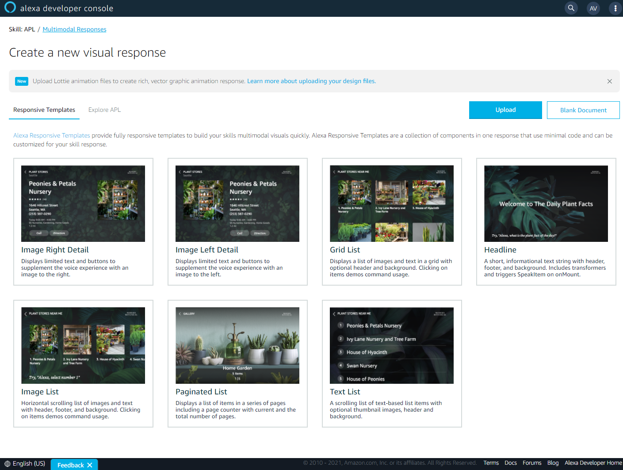Open the English (US) language selector

coord(29,463)
